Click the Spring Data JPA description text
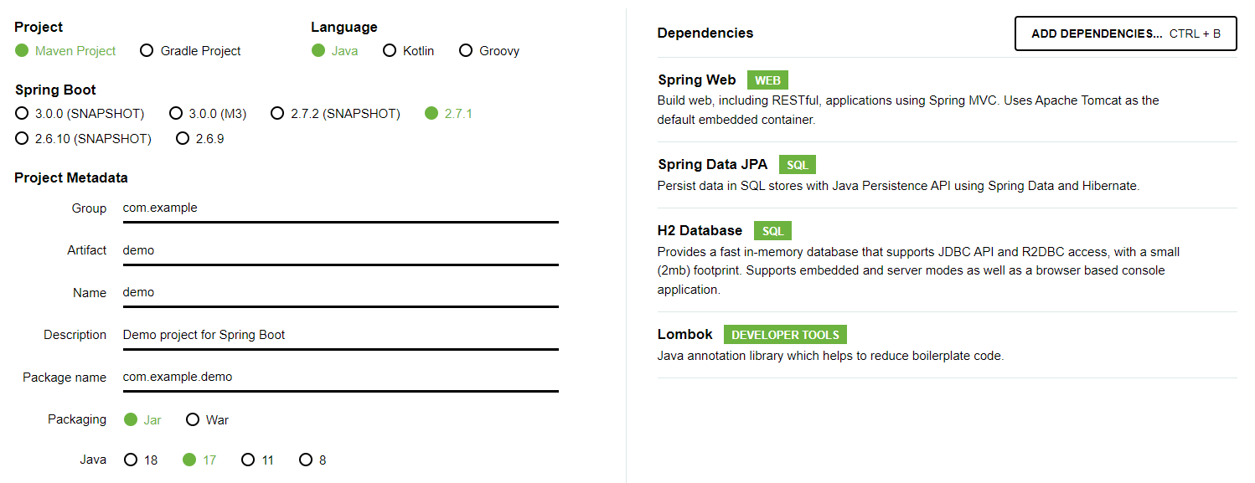Viewport: 1255px width, 483px height. coord(898,186)
